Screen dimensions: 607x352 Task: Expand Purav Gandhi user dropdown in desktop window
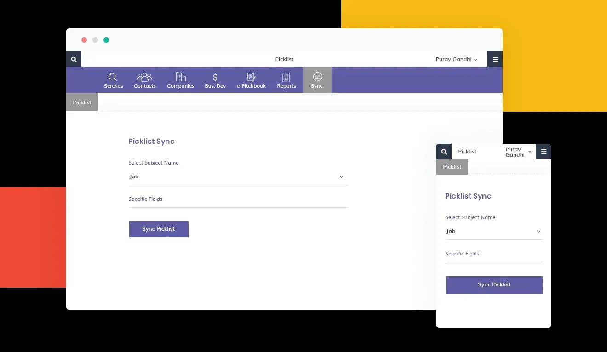[x=457, y=59]
